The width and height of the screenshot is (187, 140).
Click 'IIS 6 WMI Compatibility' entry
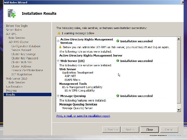click(79, 90)
